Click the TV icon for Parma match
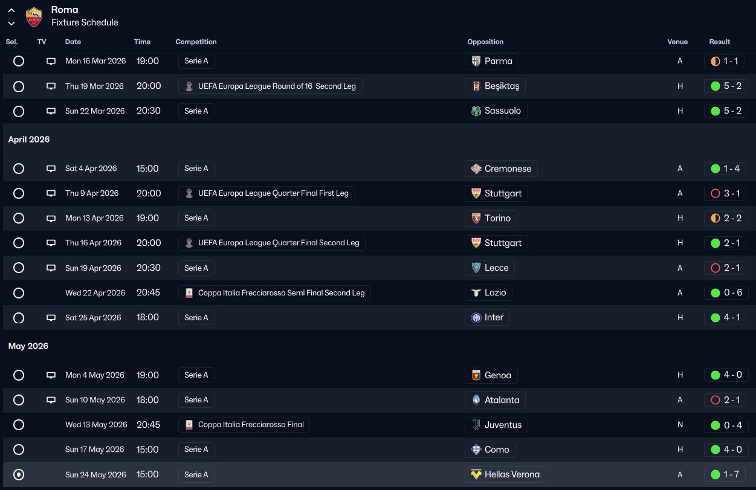756x490 pixels. (51, 61)
